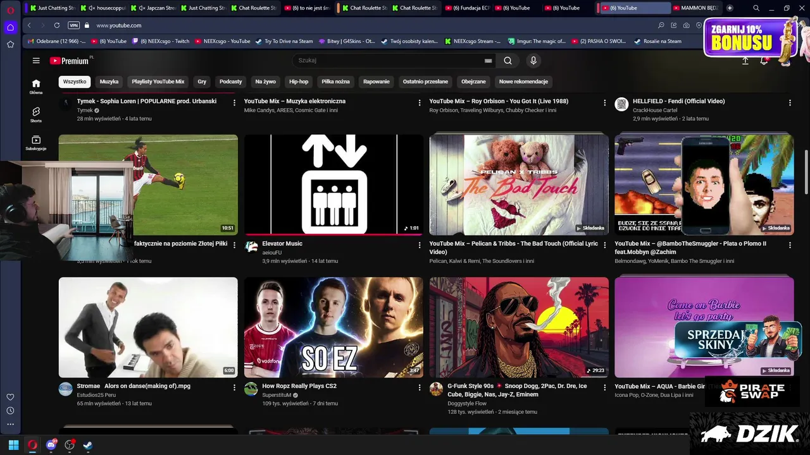Viewport: 810px width, 455px height.
Task: Open Try To Drive na Steam bookmark
Action: [x=284, y=41]
